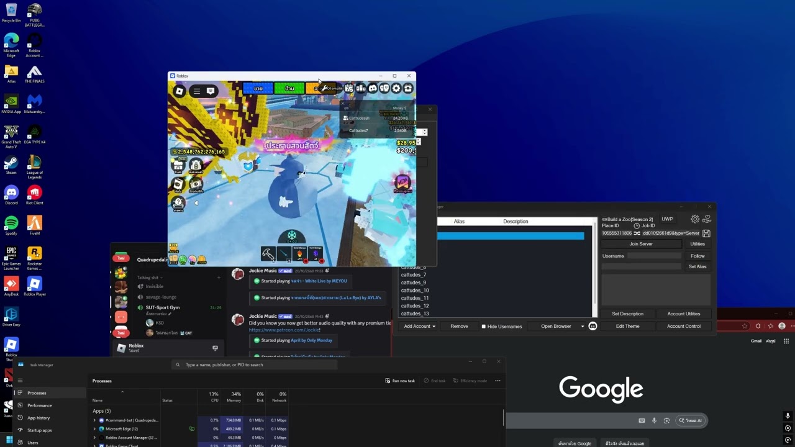Viewport: 795px width, 447px height.
Task: Open Malwarebytes desktop icon
Action: 34,103
